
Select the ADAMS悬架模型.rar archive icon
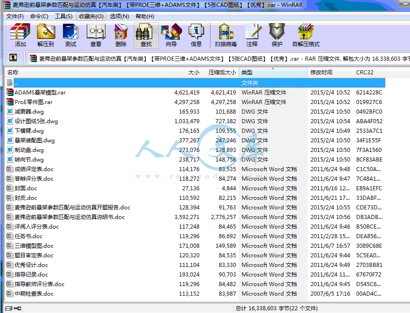click(10, 92)
